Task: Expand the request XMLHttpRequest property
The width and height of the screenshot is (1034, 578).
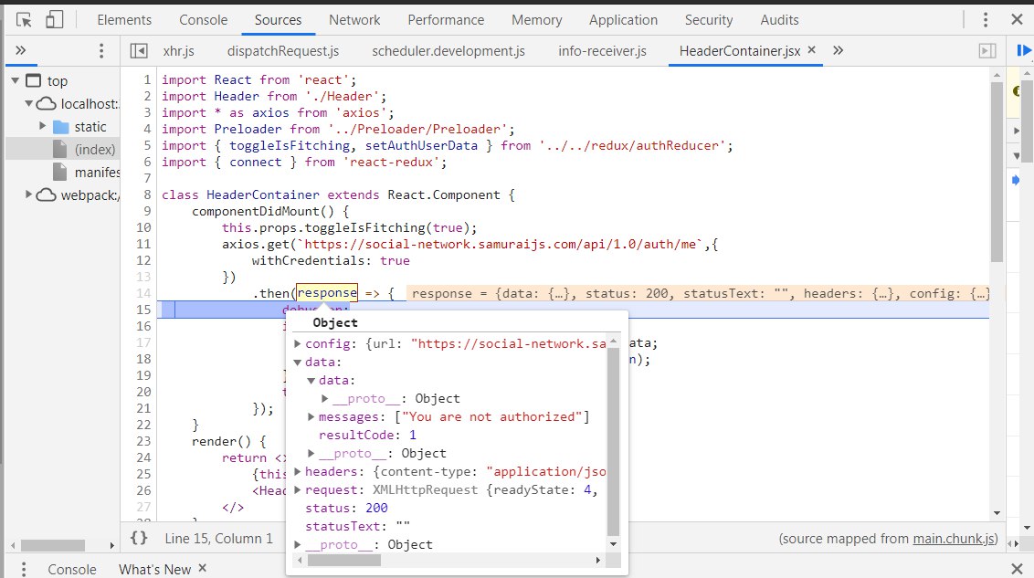Action: coord(298,489)
